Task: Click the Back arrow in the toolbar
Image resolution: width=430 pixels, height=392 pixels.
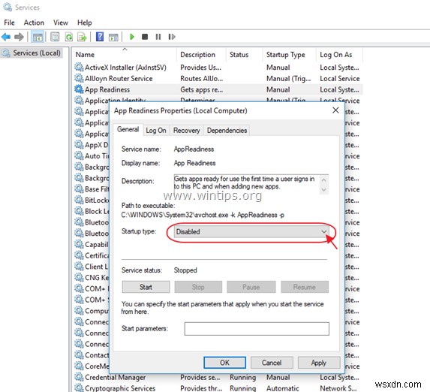Action: pos(6,37)
